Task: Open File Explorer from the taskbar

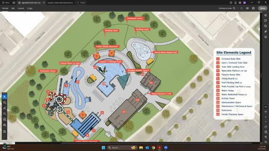Action: click(141, 148)
